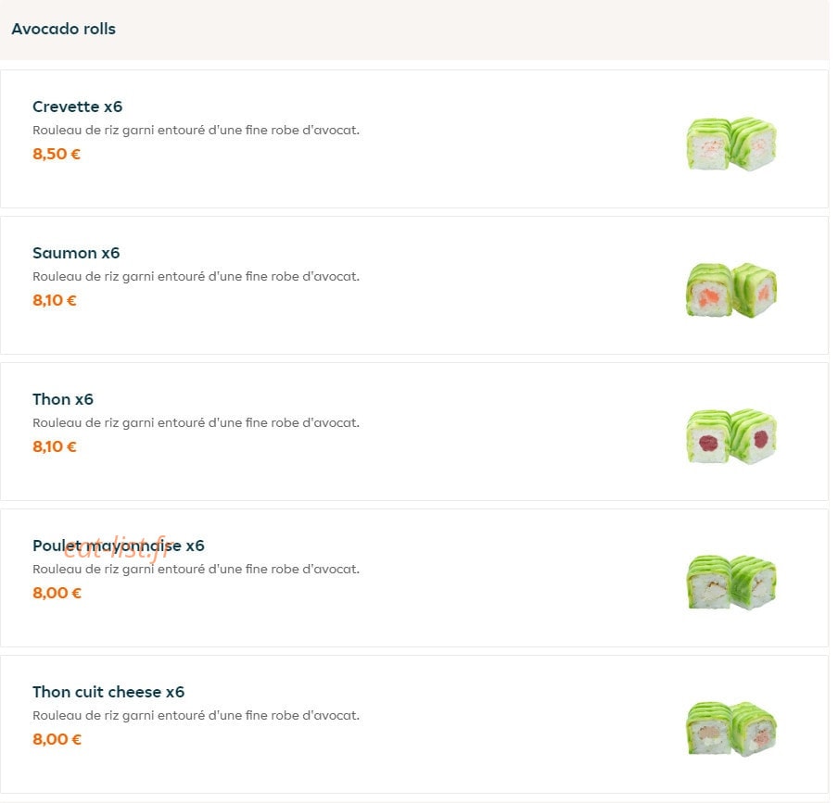Open the Poulet mayonnaise x6 roll photo
Image resolution: width=838 pixels, height=803 pixels.
pyautogui.click(x=731, y=583)
